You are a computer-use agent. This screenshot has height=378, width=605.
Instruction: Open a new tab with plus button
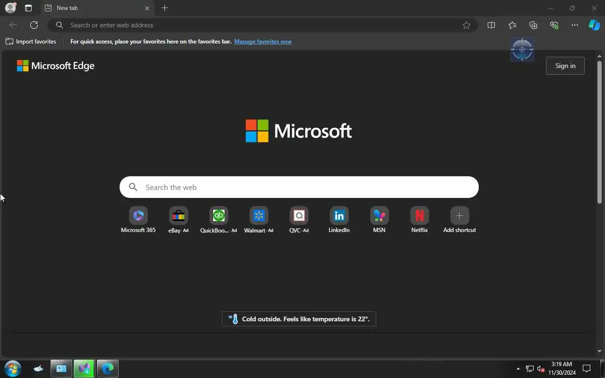tap(164, 8)
